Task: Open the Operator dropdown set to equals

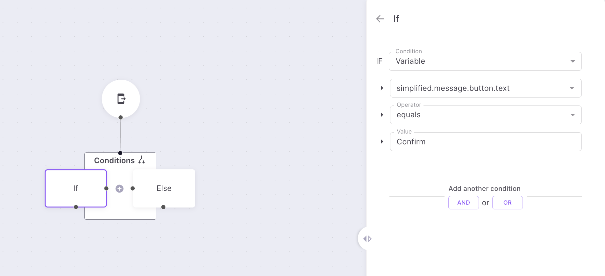Action: pos(486,115)
